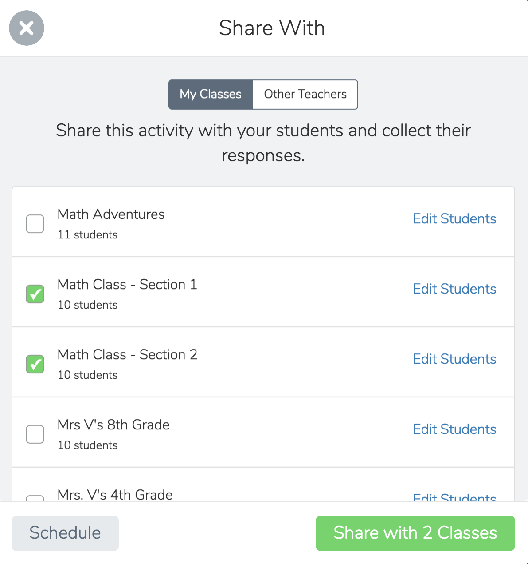This screenshot has height=564, width=528.
Task: Click Share with 2 Classes button
Action: [x=415, y=533]
